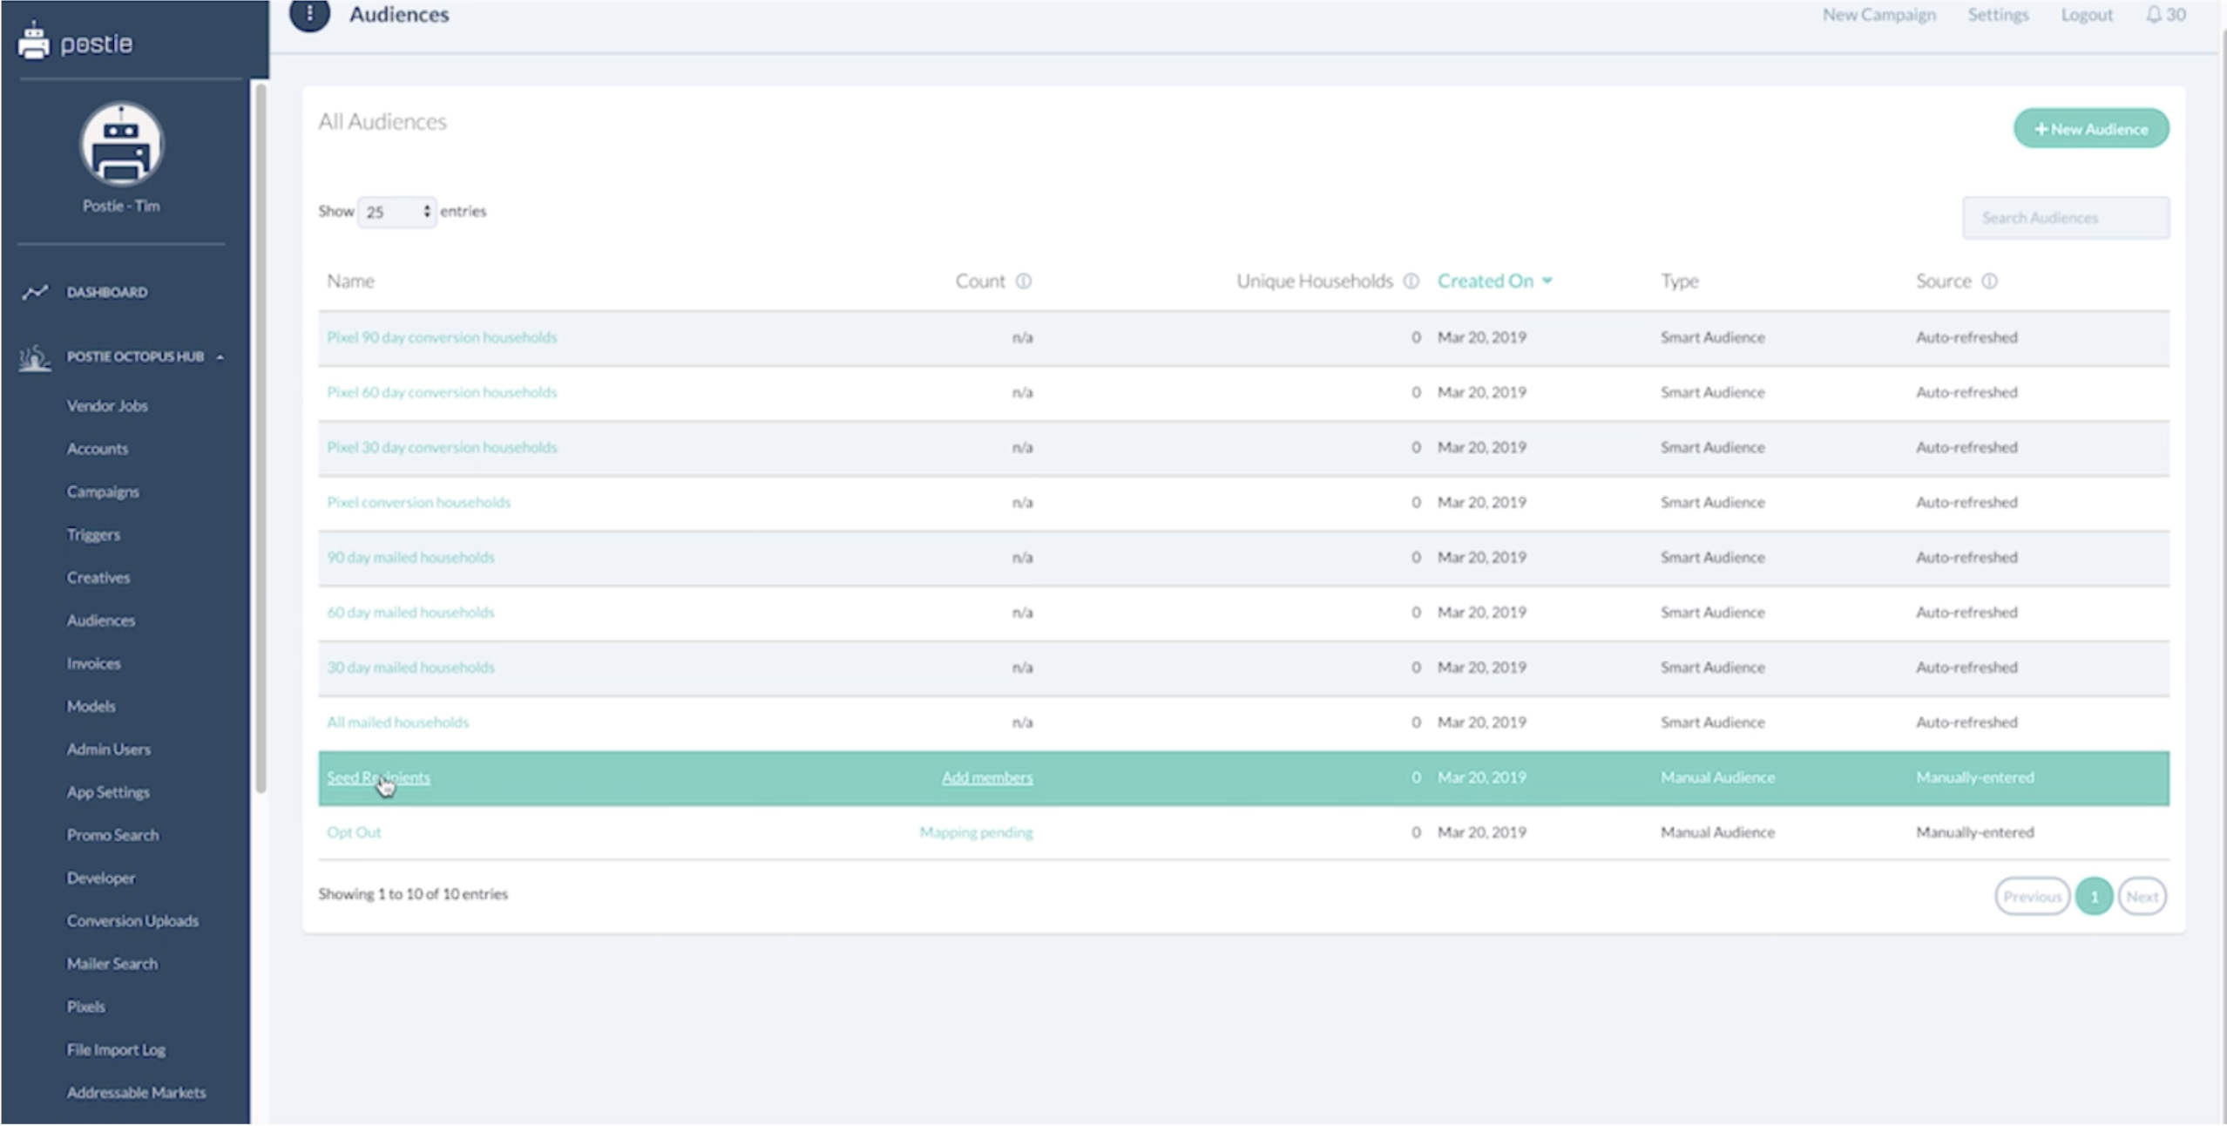
Task: Open the robot profile avatar
Action: pyautogui.click(x=121, y=144)
